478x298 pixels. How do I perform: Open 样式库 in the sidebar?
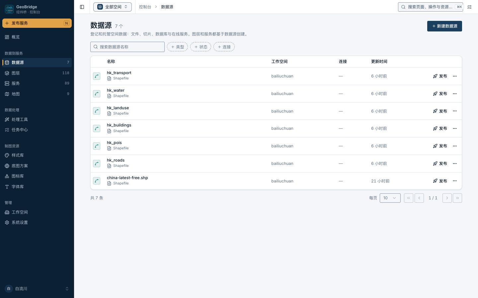tap(37, 155)
